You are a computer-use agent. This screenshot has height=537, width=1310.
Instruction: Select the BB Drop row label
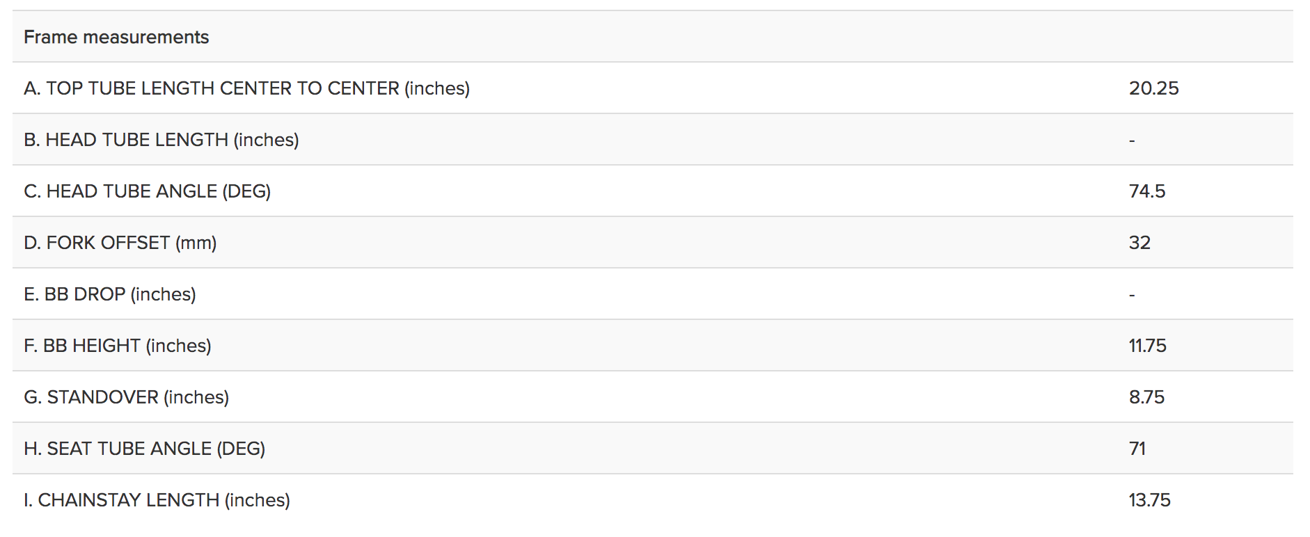(109, 294)
